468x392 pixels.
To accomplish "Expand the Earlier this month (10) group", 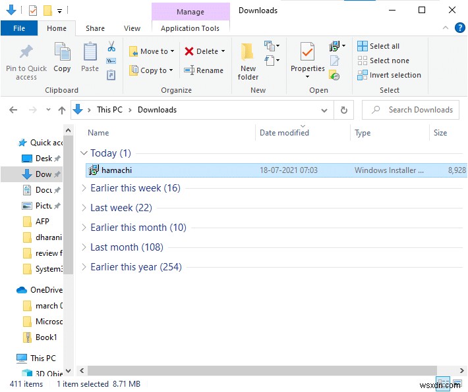I will (x=84, y=228).
